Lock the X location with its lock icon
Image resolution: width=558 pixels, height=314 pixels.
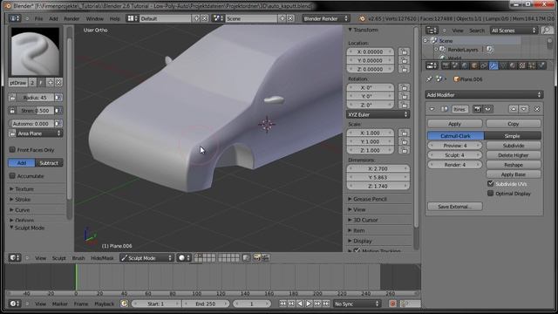pos(404,52)
